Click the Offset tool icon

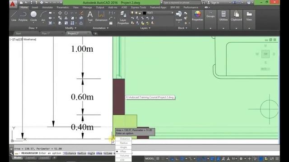tap(81, 23)
